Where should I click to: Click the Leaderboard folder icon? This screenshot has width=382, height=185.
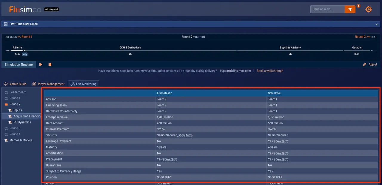(x=6, y=92)
